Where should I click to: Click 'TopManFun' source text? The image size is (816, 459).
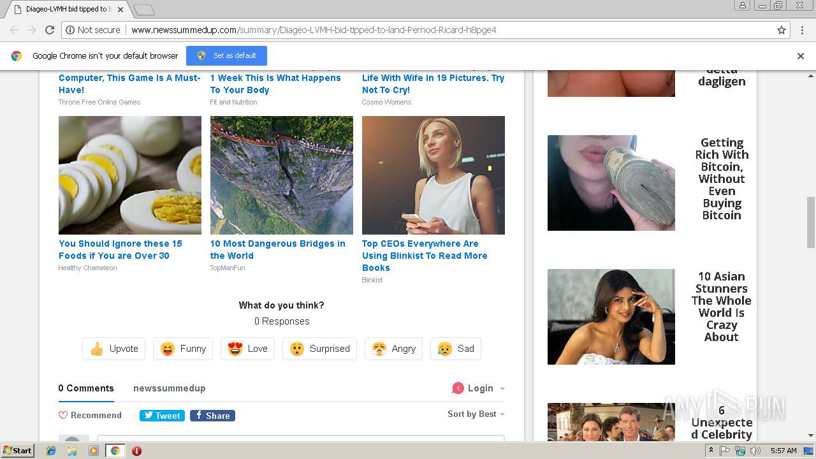228,268
